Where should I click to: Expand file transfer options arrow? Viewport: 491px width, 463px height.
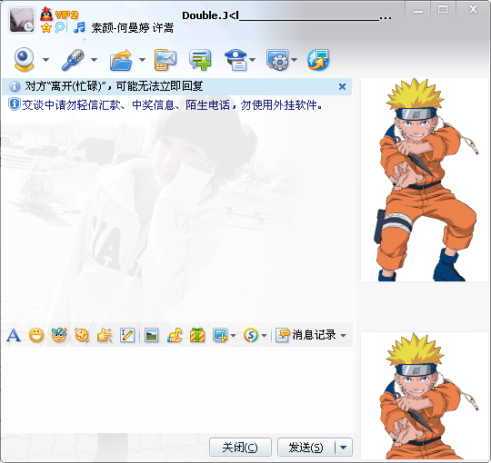(x=142, y=60)
